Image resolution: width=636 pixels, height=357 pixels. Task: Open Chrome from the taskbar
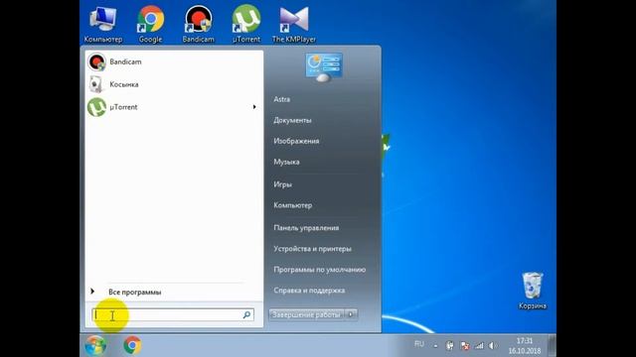tap(132, 345)
